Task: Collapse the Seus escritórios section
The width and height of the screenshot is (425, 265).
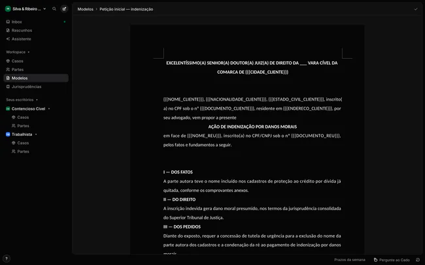Action: point(22,100)
